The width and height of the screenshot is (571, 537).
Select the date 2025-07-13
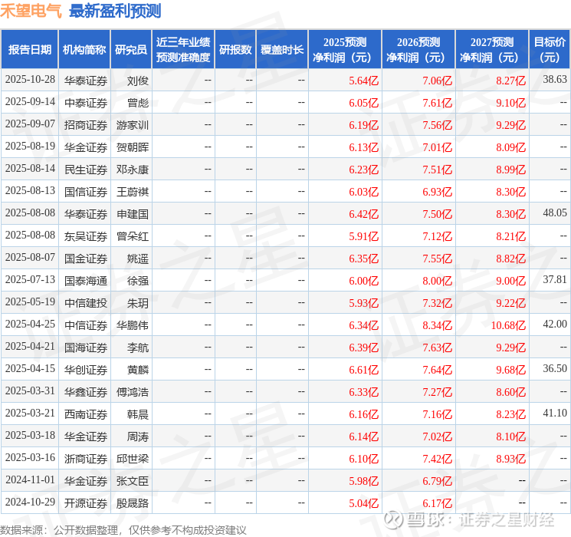pos(30,279)
